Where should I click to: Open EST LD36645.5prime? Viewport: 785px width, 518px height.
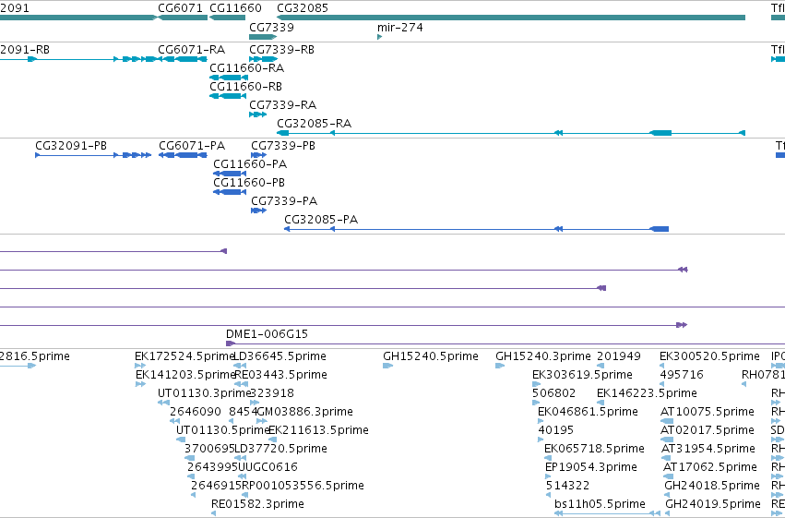280,356
